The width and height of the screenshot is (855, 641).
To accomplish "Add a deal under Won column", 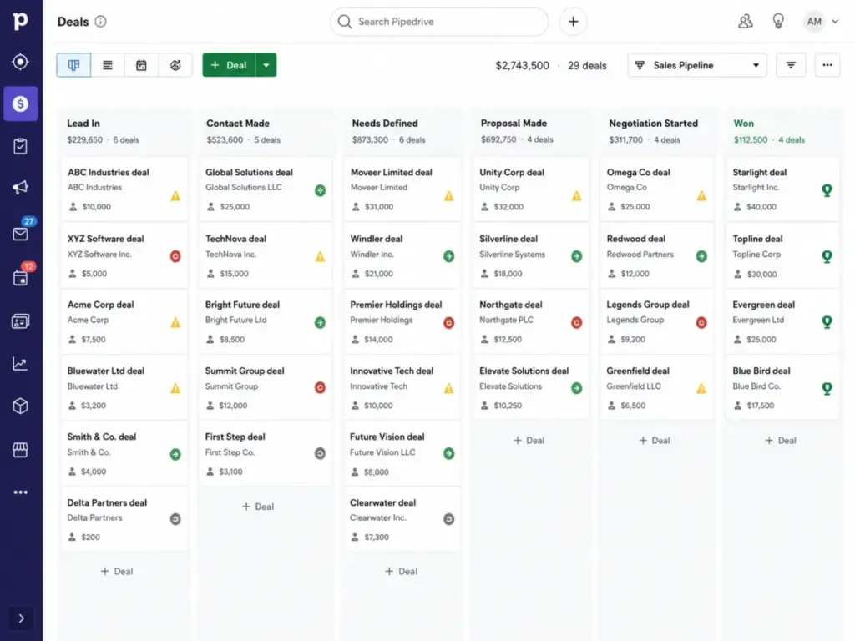I will pos(781,441).
